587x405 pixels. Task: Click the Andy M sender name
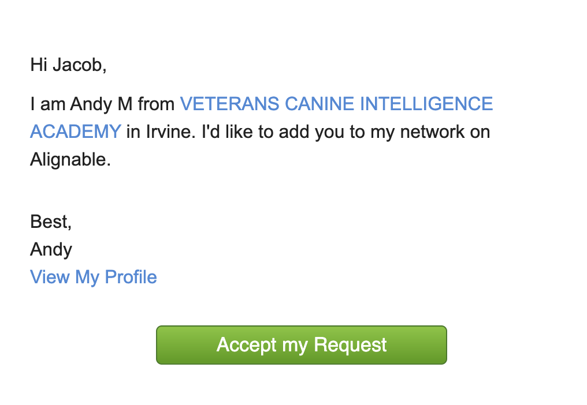(101, 104)
